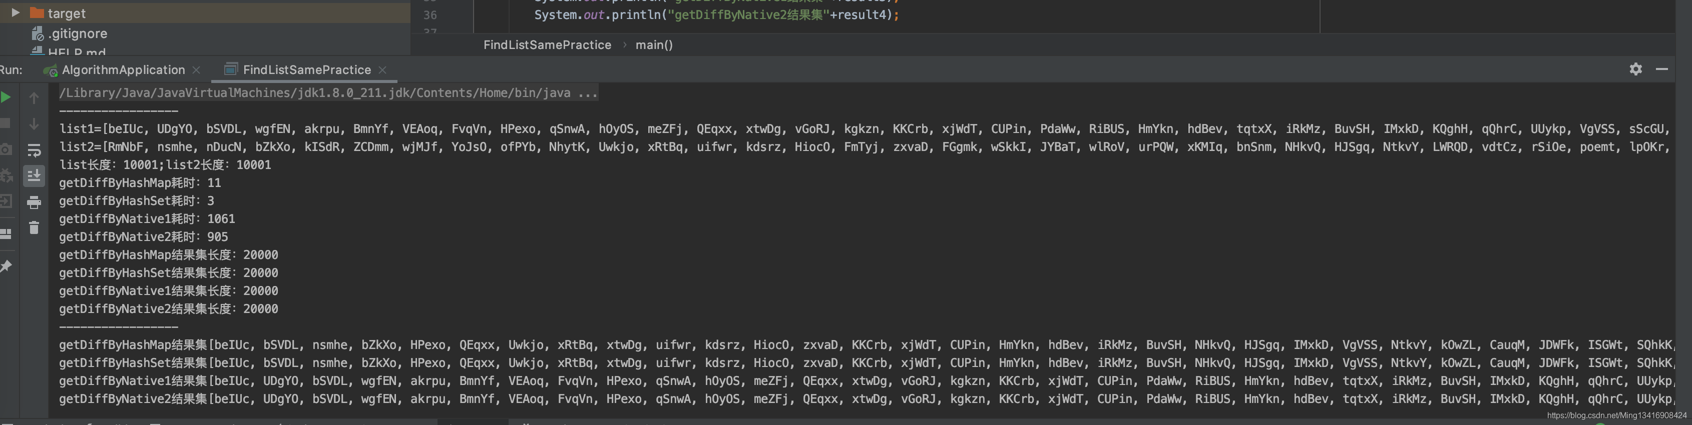Viewport: 1692px width, 425px height.
Task: Select the FindListSamePractice run tab
Action: (307, 69)
